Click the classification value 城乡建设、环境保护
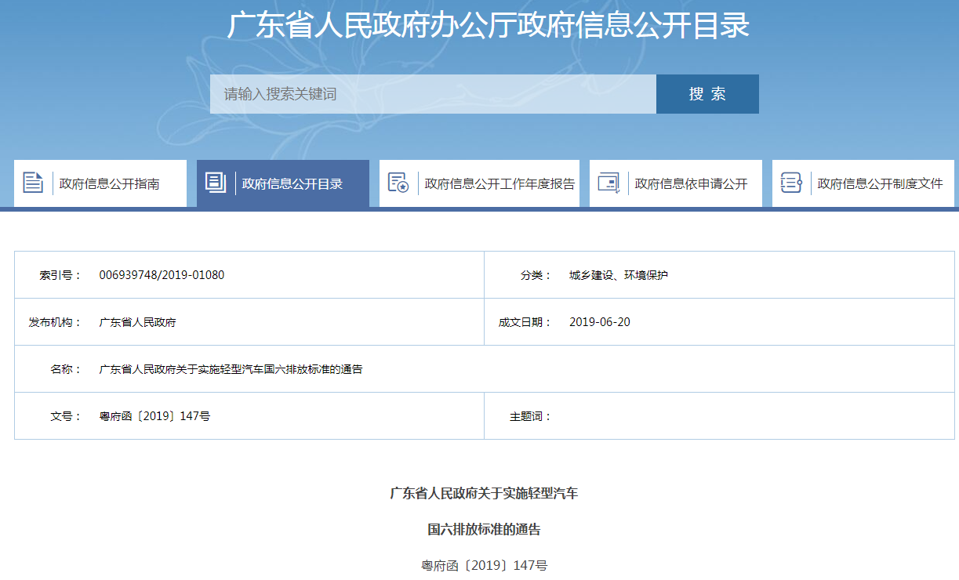 click(619, 275)
